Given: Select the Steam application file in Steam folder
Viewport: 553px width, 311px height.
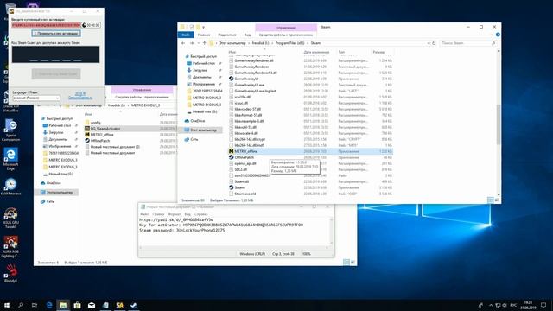Looking at the screenshot, I should coord(239,187).
